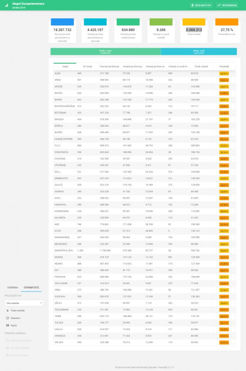The height and width of the screenshot is (371, 246).
Task: Click the Rezultate provizorii icon
Action: tap(8, 340)
